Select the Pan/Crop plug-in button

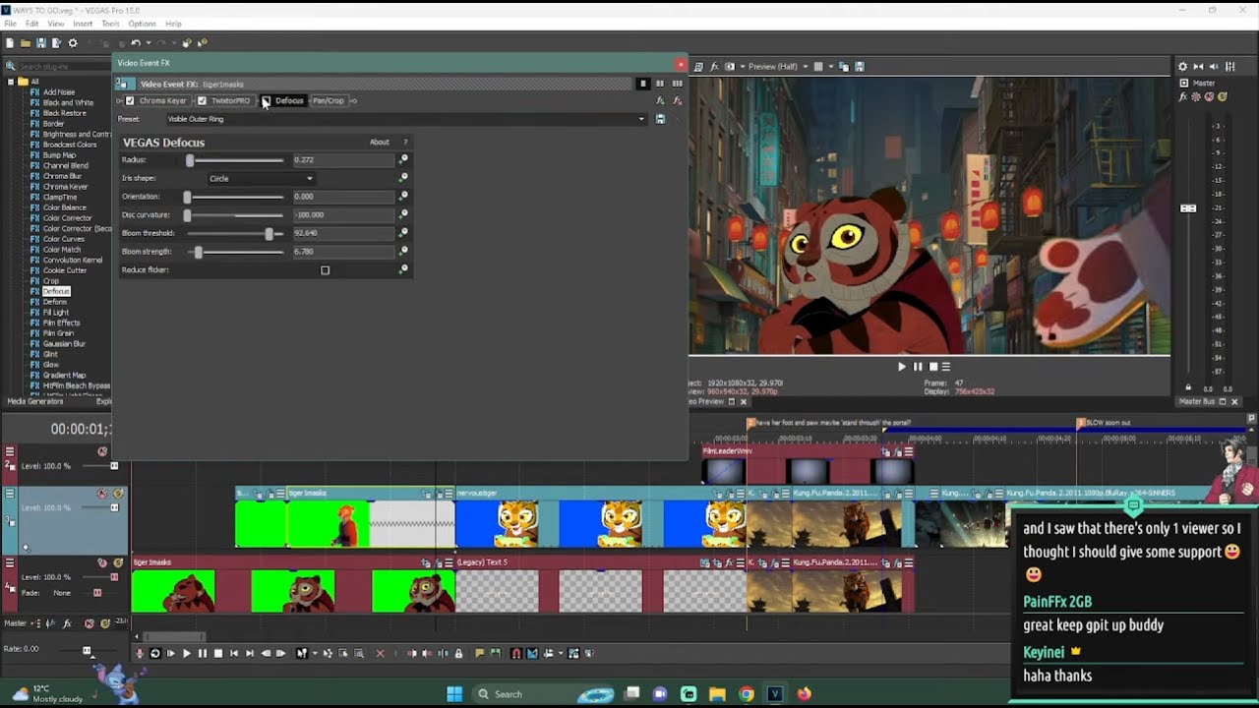tap(329, 100)
